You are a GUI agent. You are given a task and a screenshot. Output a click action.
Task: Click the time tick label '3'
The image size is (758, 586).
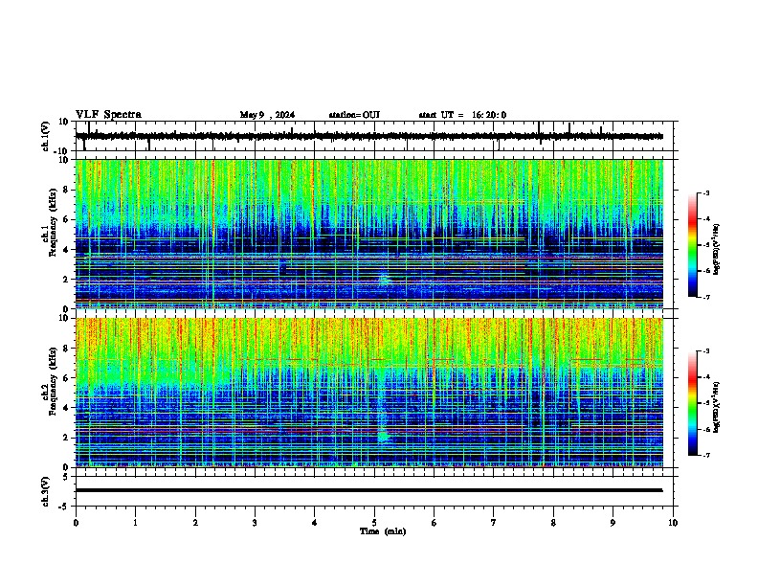pos(255,523)
